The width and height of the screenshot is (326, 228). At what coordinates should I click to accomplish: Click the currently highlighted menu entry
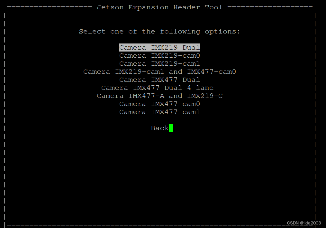[x=159, y=47]
